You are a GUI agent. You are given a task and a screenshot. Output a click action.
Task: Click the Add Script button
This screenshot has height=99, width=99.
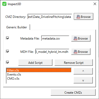tap(35, 63)
